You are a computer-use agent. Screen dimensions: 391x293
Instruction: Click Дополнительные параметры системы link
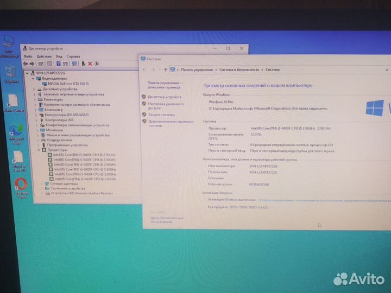171,122
